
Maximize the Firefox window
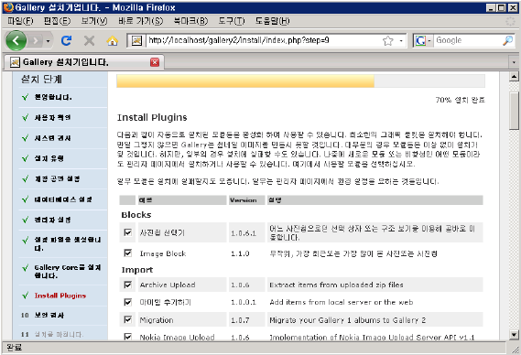point(502,7)
